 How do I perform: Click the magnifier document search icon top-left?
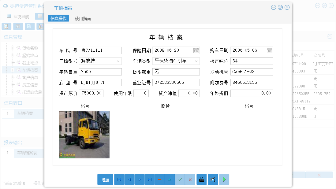point(6,26)
